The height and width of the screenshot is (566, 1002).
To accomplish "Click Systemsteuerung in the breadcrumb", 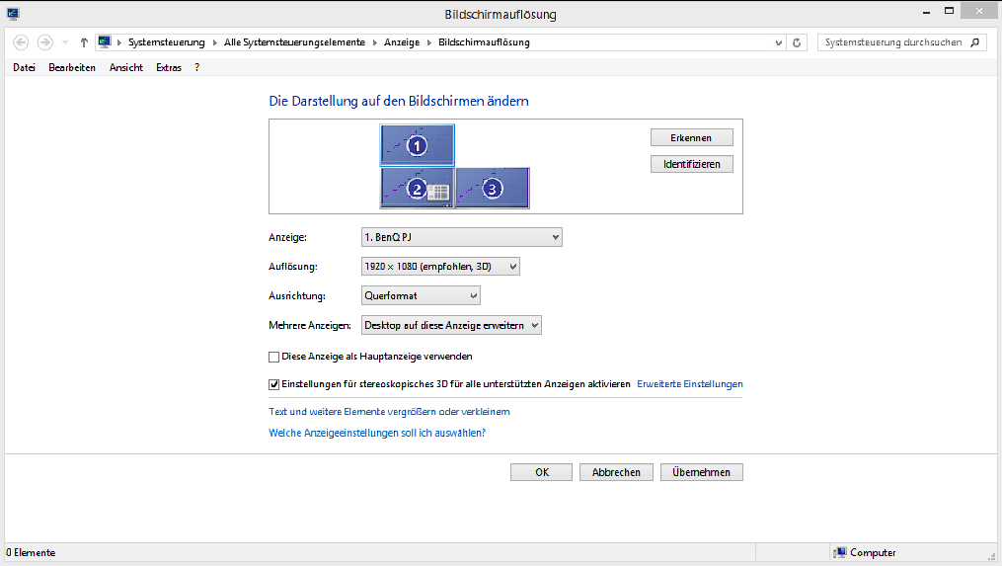I will click(166, 42).
